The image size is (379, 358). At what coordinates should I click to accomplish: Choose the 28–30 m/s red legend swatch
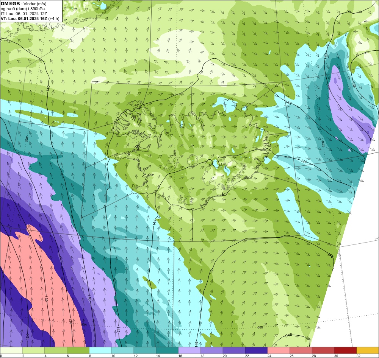pyautogui.click(x=323, y=350)
